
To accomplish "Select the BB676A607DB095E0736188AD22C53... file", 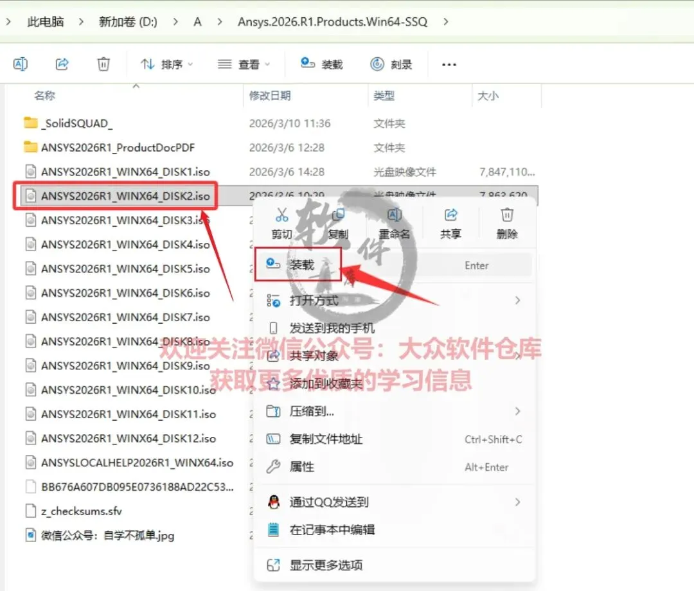I will point(138,487).
